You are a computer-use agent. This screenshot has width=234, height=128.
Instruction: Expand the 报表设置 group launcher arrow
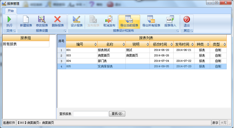[65, 31]
